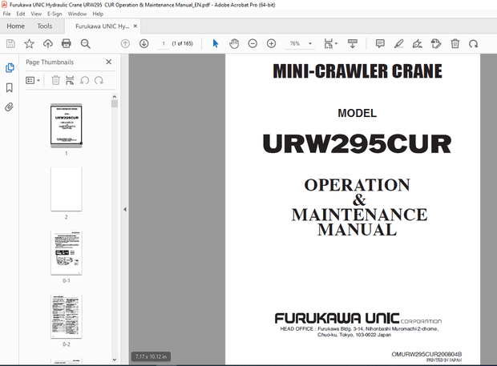Select page 0-1 thumbnail

(x=67, y=252)
